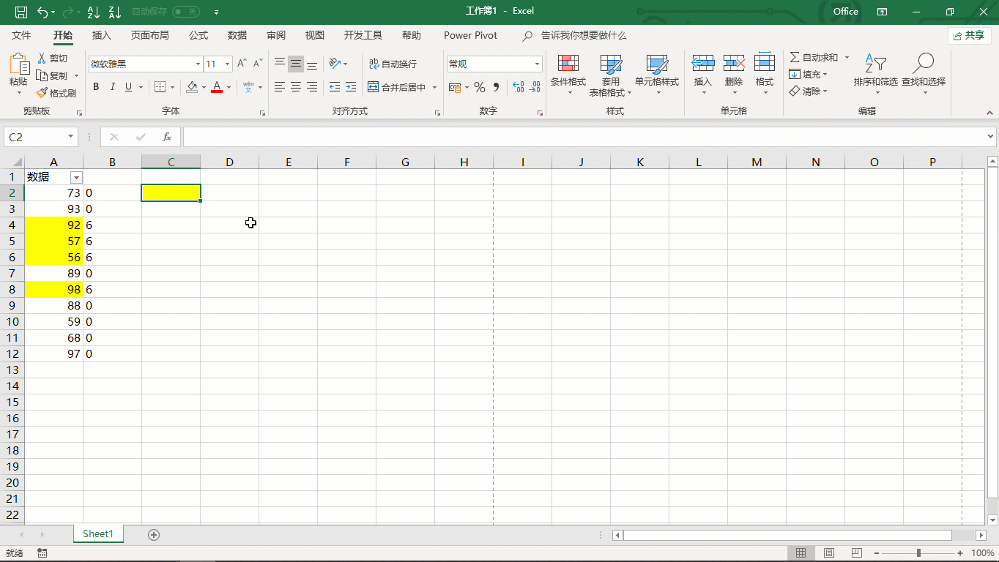The image size is (999, 562).
Task: Click the Cut (剪切) scissors icon
Action: click(x=42, y=59)
